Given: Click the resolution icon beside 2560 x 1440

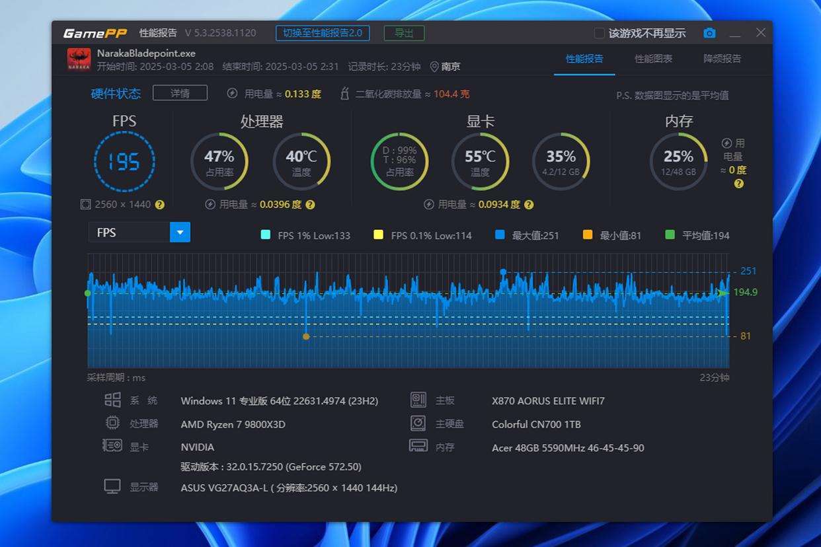Looking at the screenshot, I should [85, 205].
